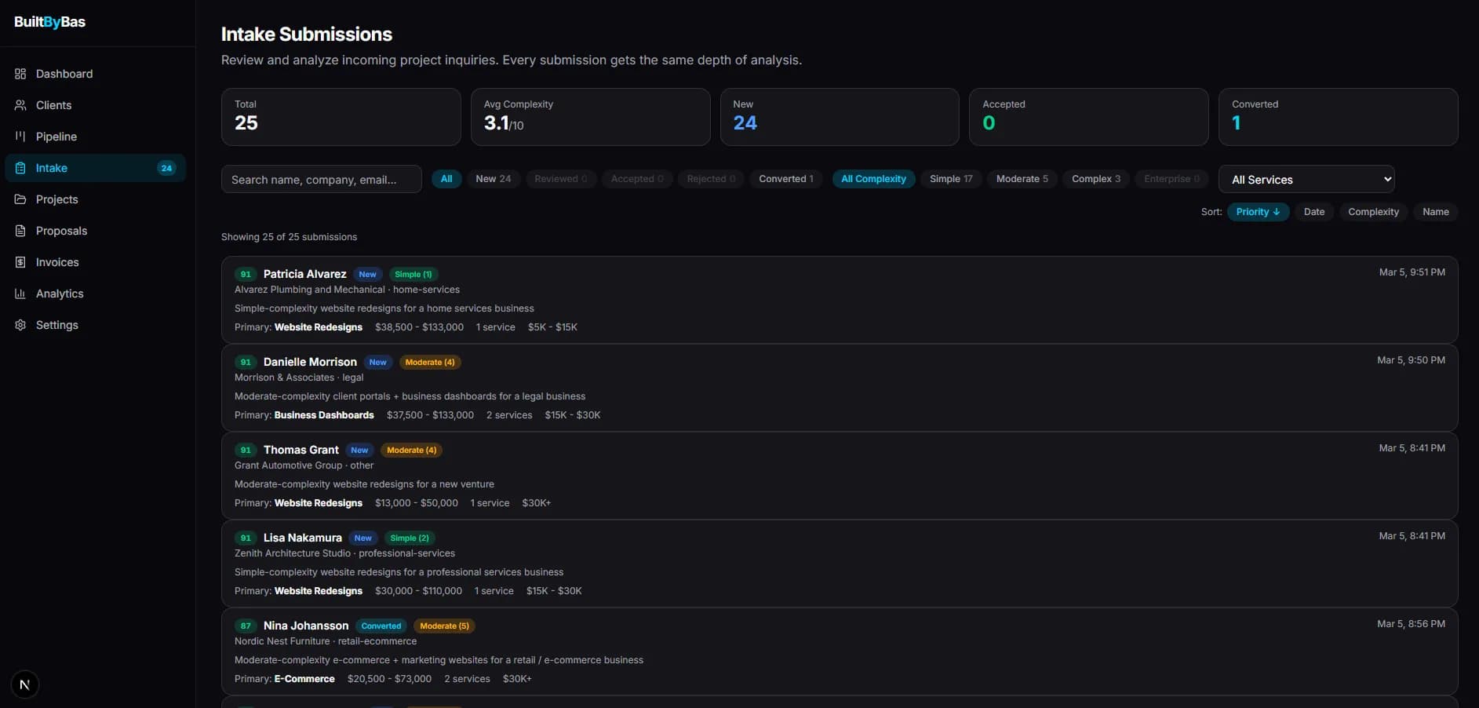
Task: Sort submissions by Date
Action: click(1313, 212)
